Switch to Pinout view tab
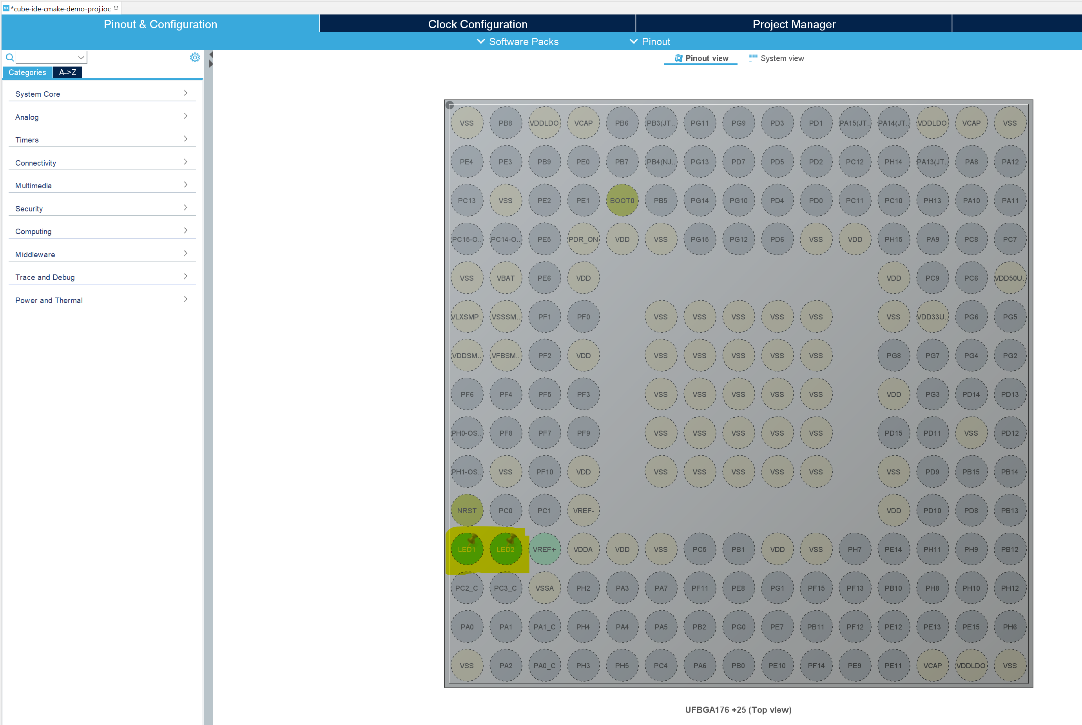 click(x=701, y=58)
